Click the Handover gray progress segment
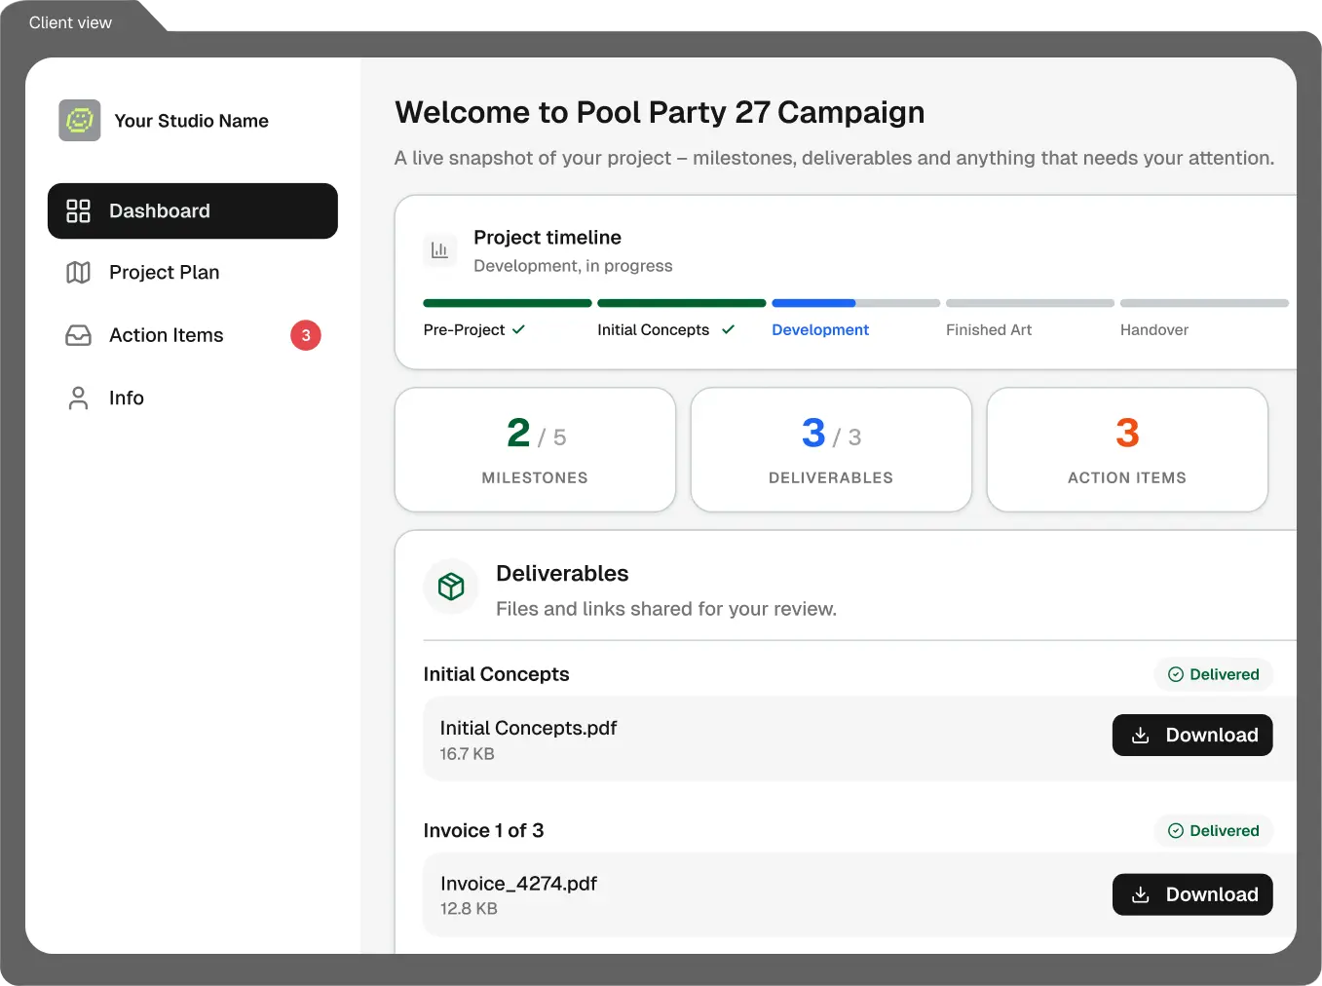The width and height of the screenshot is (1322, 986). 1204,303
